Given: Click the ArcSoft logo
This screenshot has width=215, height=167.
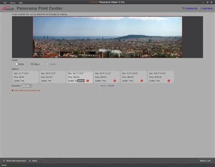Looking at the screenshot, I should click(8, 9).
